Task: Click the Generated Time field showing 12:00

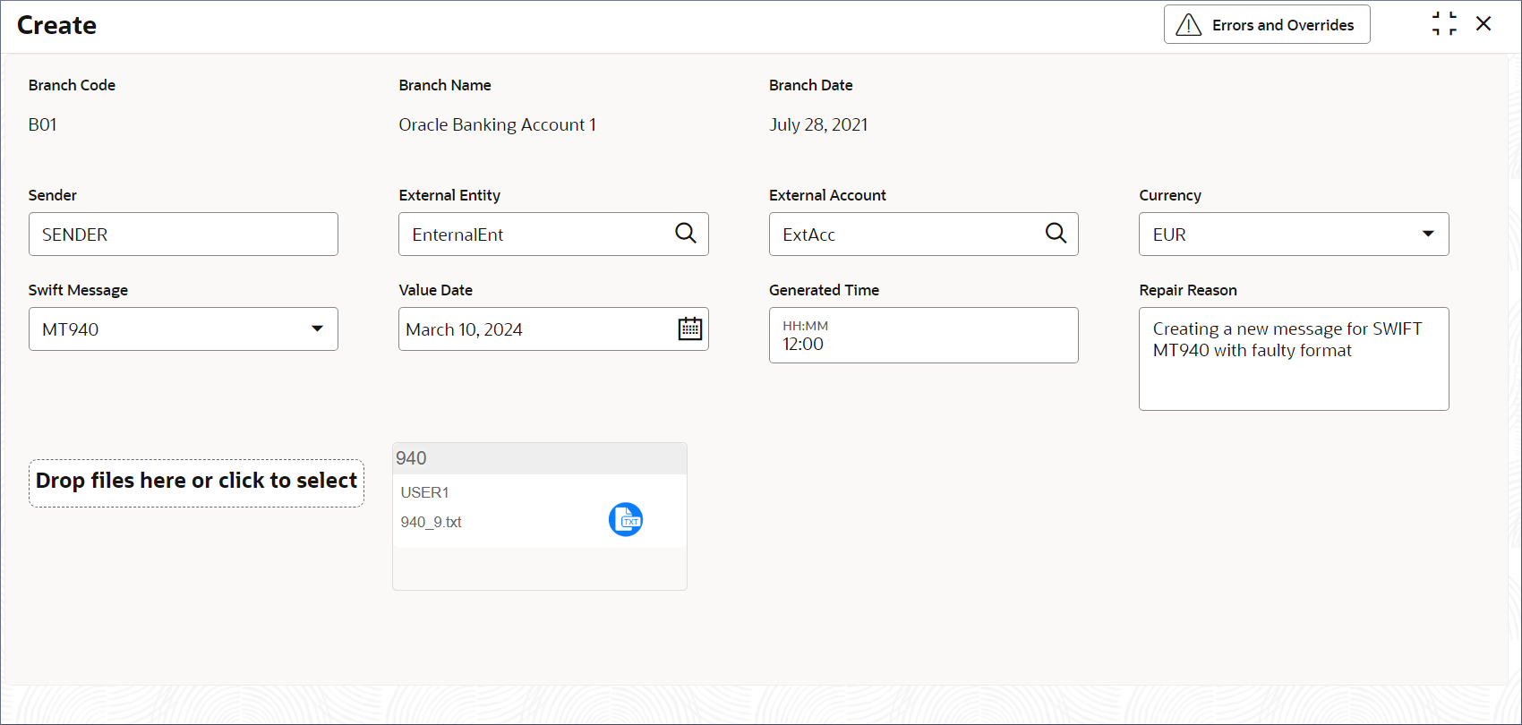Action: [x=924, y=336]
